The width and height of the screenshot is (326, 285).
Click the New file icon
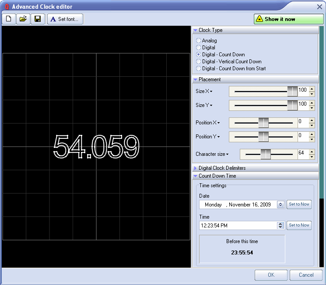click(9, 19)
